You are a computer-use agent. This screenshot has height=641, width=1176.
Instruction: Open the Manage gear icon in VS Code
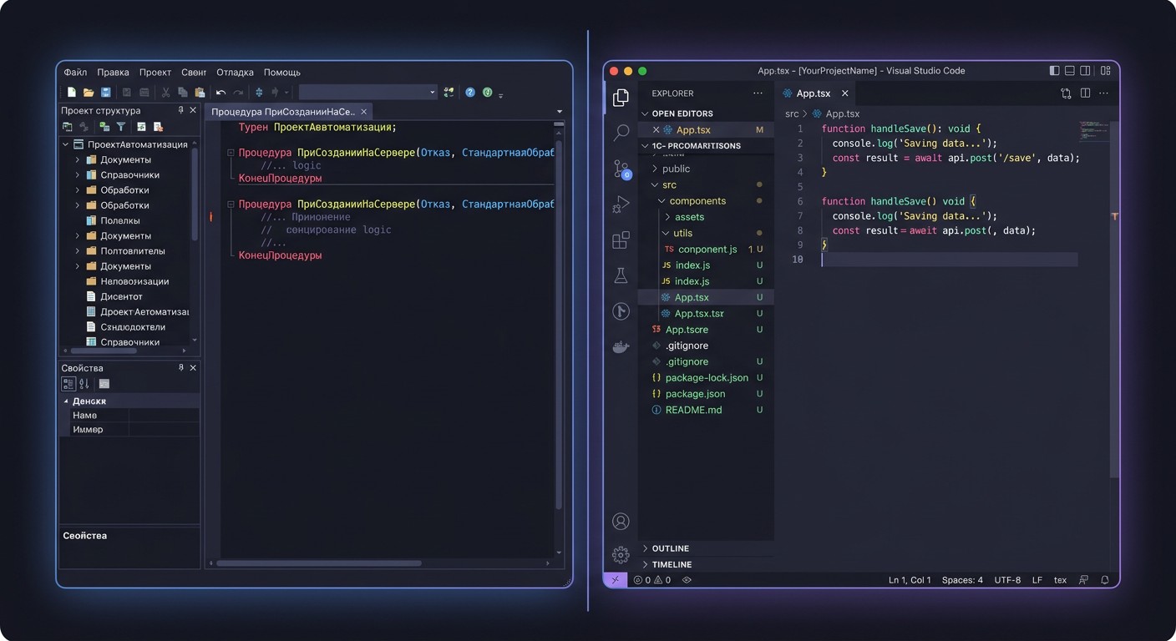click(x=621, y=555)
